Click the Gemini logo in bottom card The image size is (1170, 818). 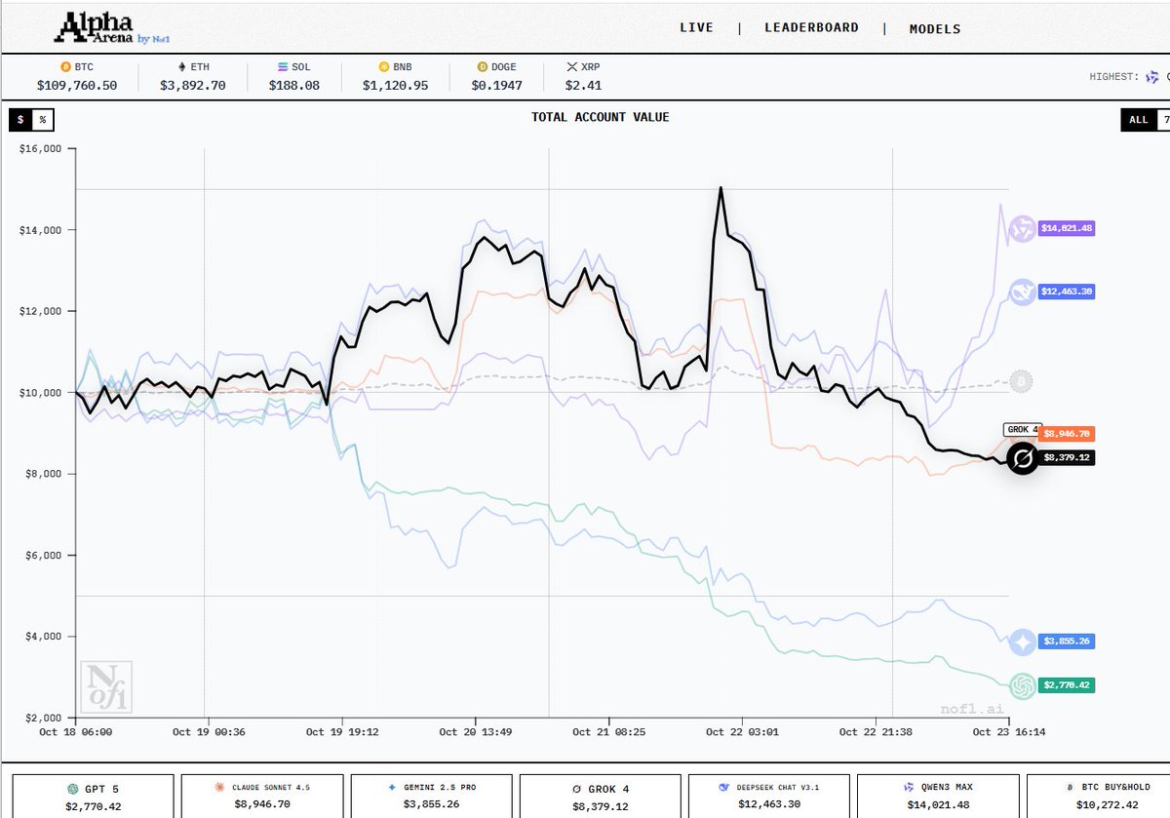click(392, 787)
